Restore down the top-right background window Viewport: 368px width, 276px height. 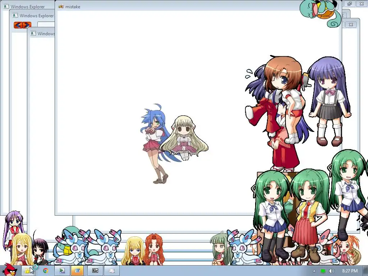[x=350, y=4]
